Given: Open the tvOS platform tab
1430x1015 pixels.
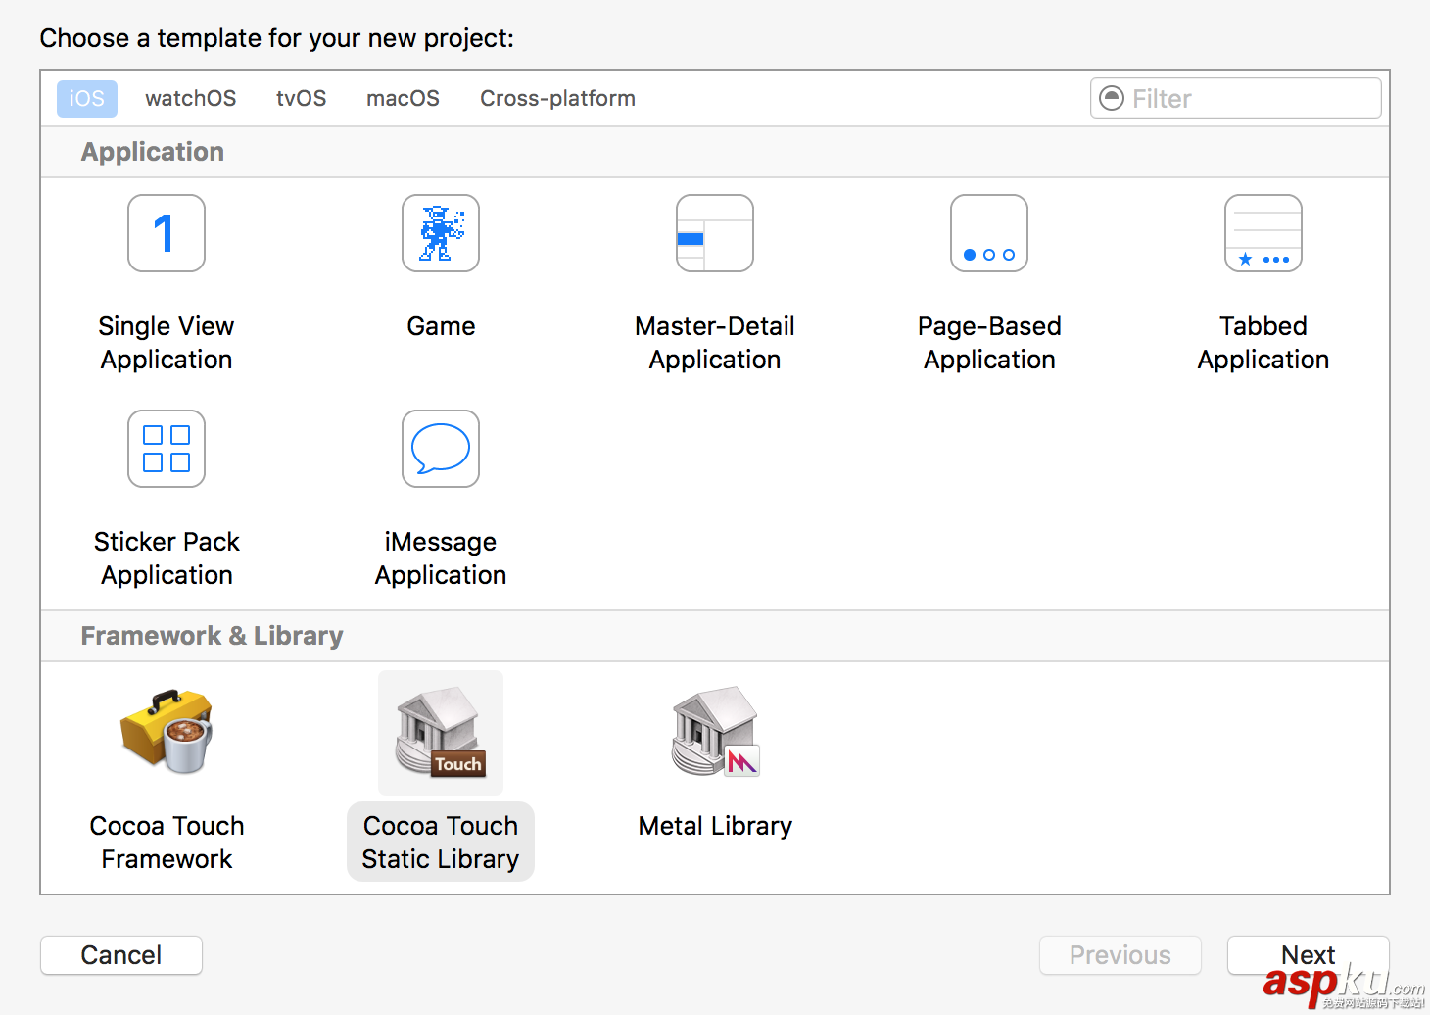Looking at the screenshot, I should click(x=301, y=99).
